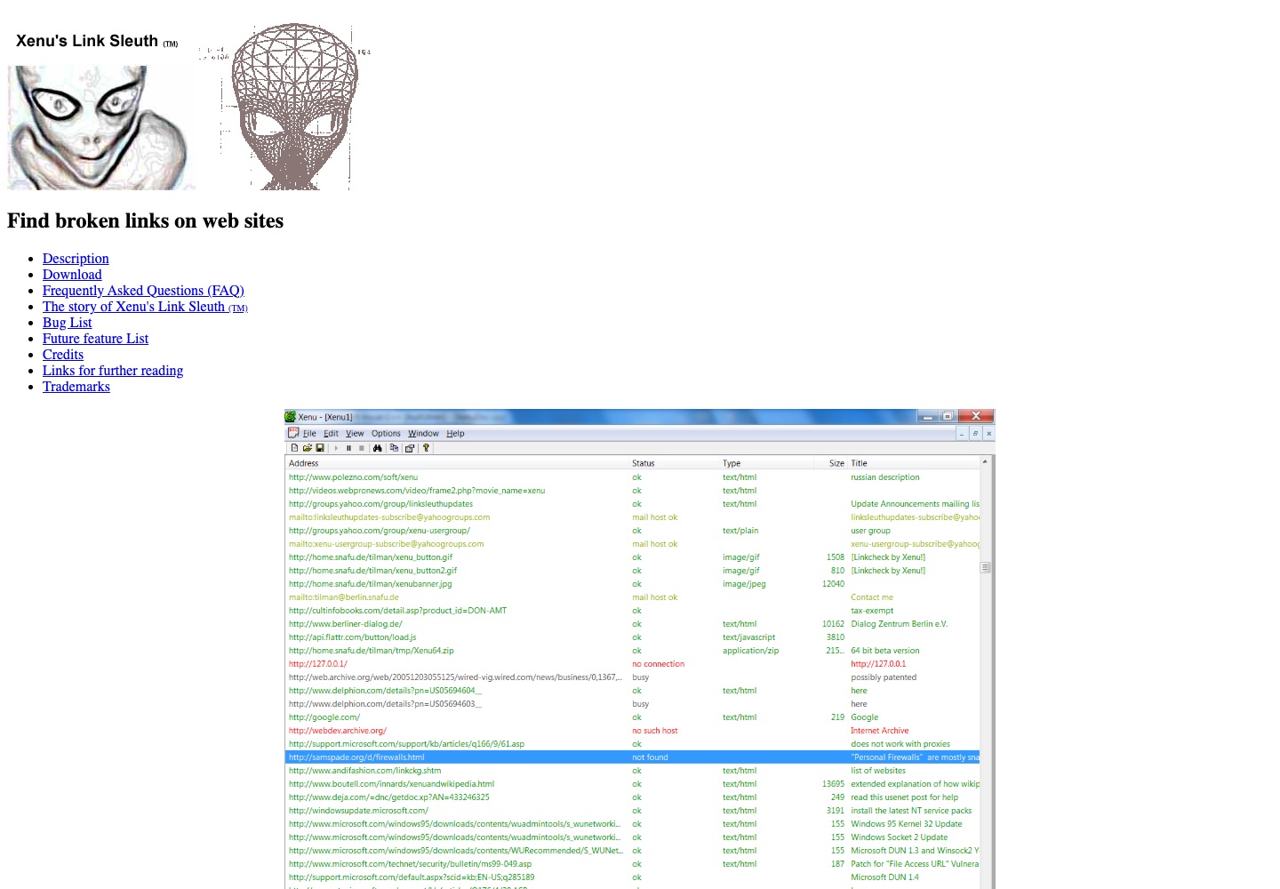This screenshot has height=889, width=1280.
Task: Click the greyed Play arrow toolbar icon
Action: [336, 448]
